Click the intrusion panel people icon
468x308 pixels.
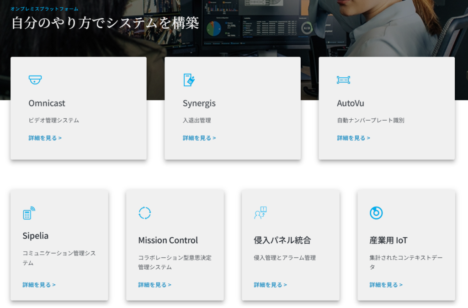(260, 213)
